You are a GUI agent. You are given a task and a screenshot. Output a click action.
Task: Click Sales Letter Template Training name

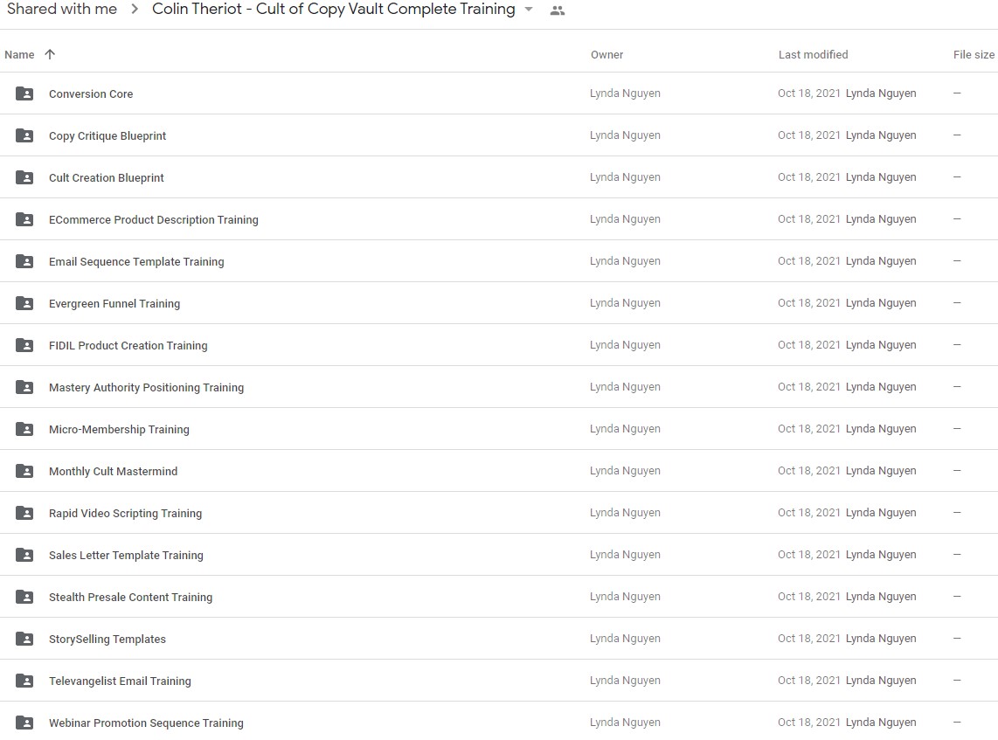coord(126,556)
